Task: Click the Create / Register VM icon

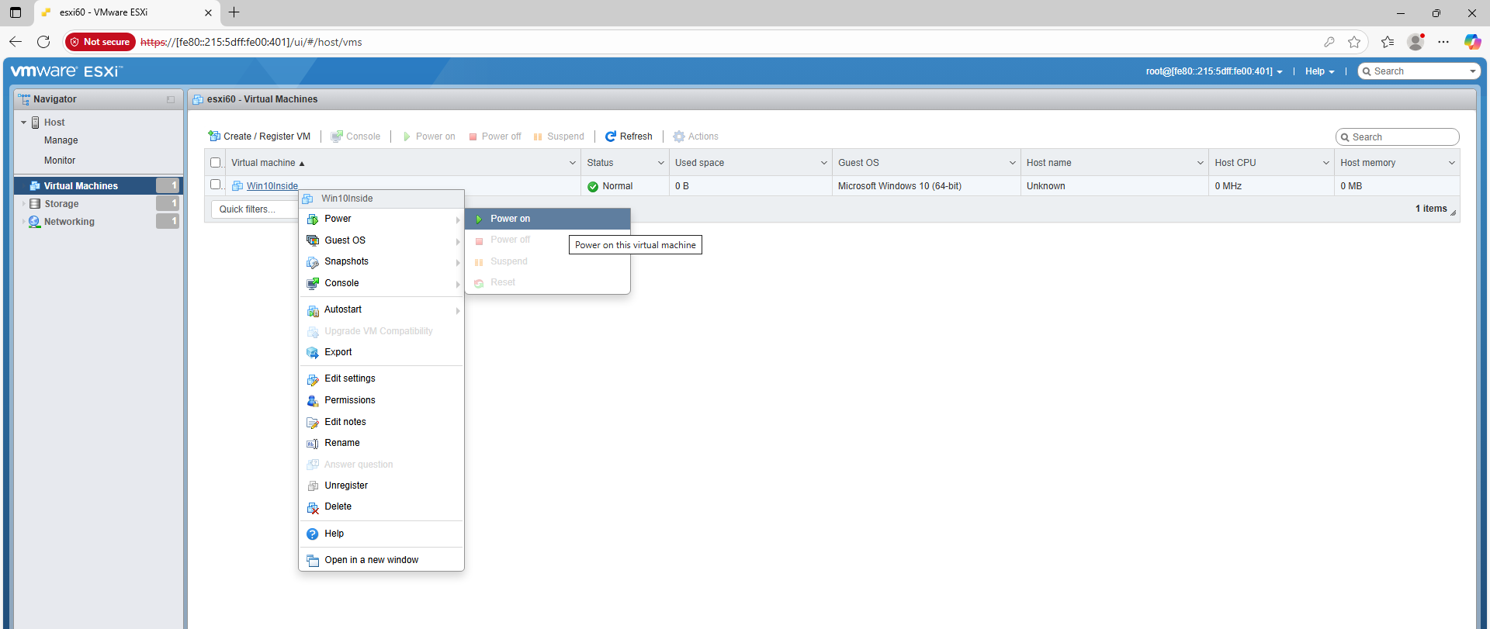Action: (x=214, y=137)
